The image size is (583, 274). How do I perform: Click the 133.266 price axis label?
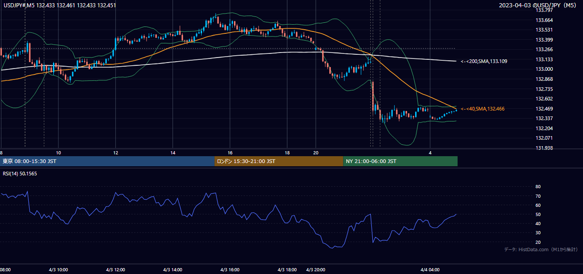point(544,50)
